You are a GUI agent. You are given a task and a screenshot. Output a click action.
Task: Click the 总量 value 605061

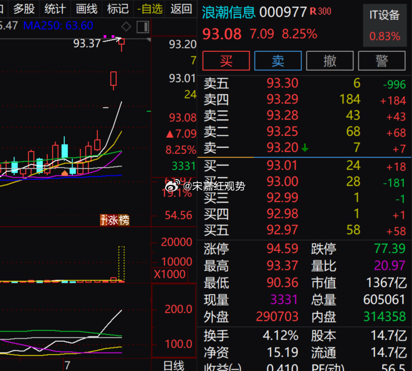[x=384, y=299]
